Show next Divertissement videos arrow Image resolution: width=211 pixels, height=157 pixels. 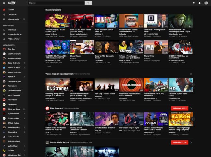pyautogui.click(x=193, y=119)
